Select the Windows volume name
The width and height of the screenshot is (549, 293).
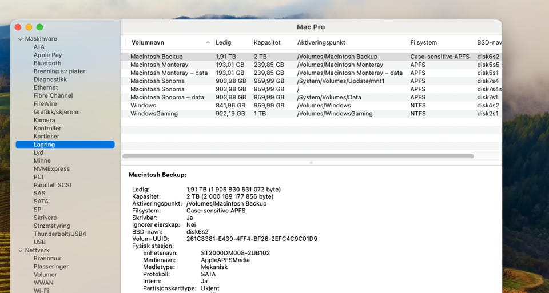coord(143,105)
